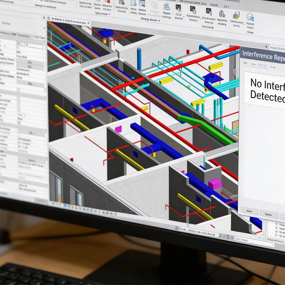Viewport: 285px width, 285px height.
Task: Click the stacked blue layers ribbon icon
Action: 167,7
